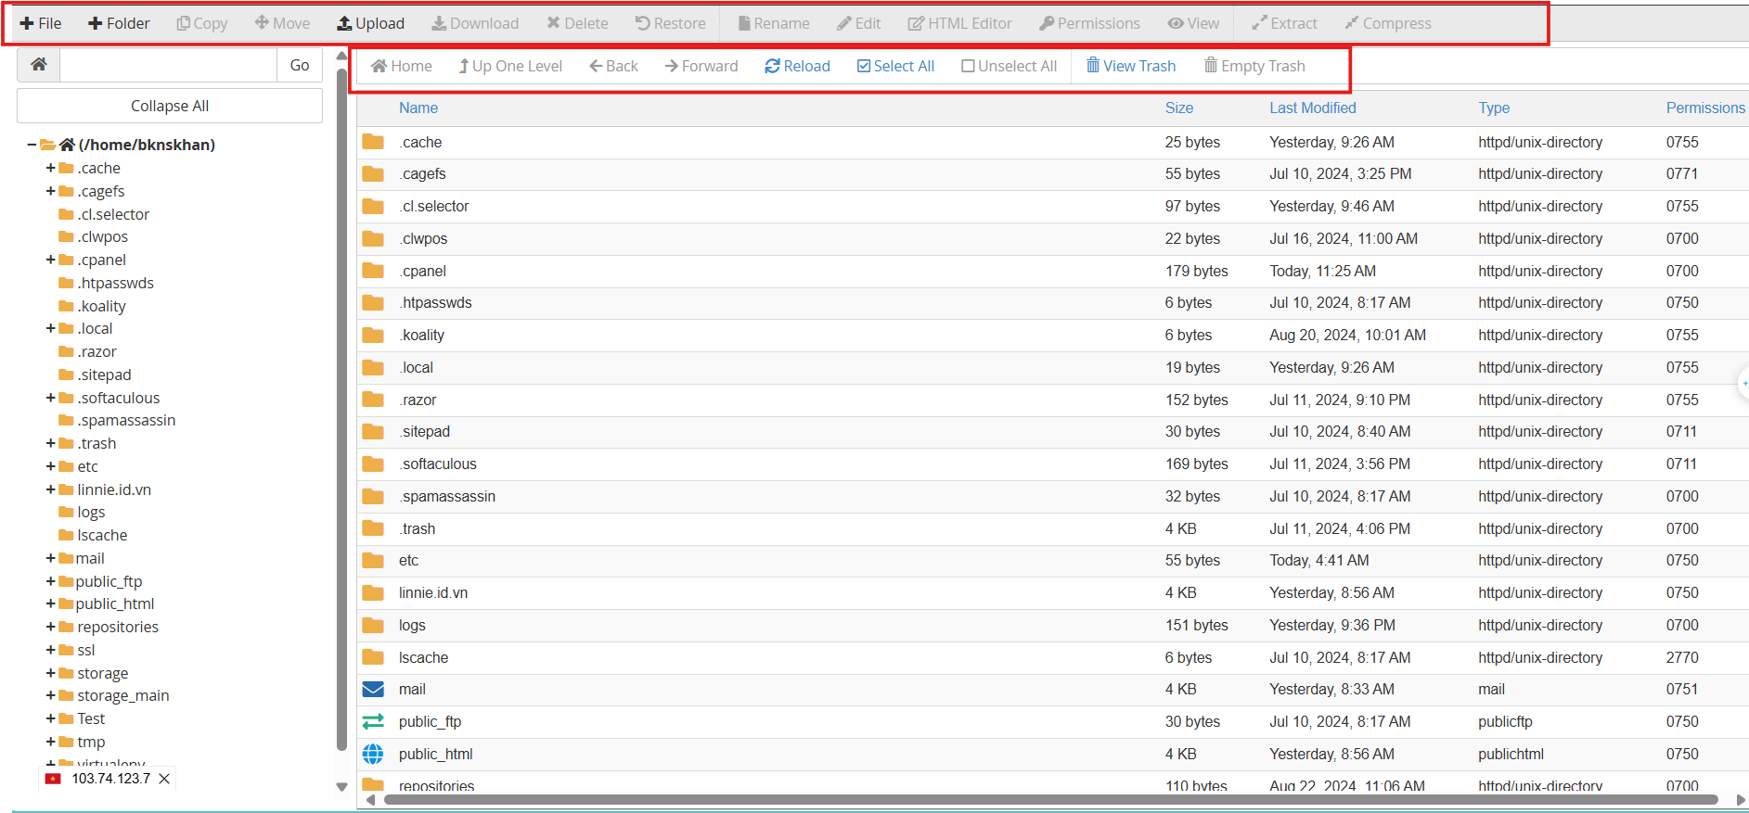The height and width of the screenshot is (813, 1749).
Task: Select the .koality row in file list
Action: (1053, 335)
